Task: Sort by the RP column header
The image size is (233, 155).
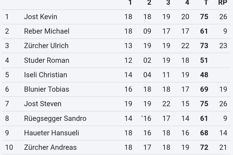Action: click(223, 3)
